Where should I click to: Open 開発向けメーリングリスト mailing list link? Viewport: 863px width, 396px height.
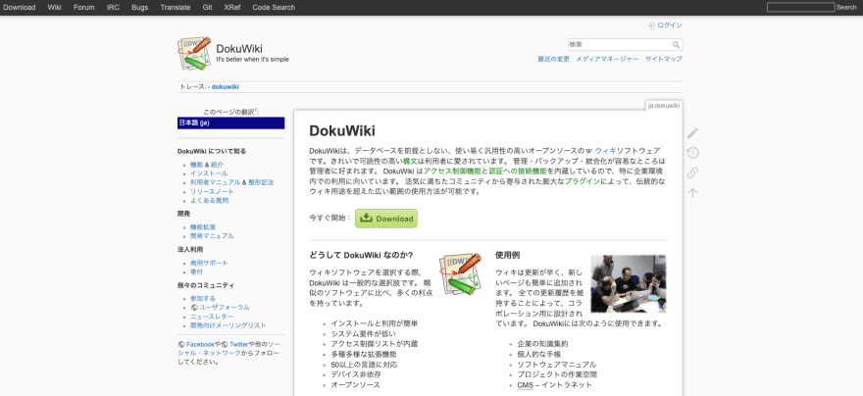pos(228,325)
